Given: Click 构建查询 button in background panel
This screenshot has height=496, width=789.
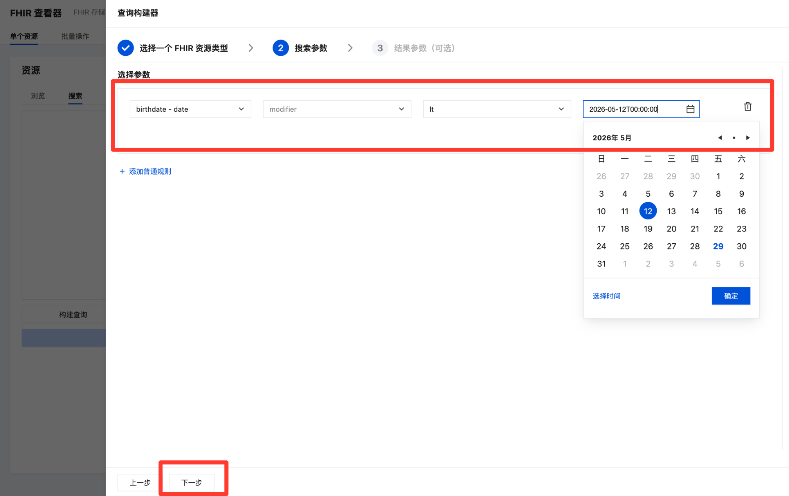Looking at the screenshot, I should [x=73, y=315].
